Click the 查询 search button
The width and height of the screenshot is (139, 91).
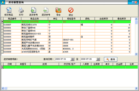coord(110,59)
